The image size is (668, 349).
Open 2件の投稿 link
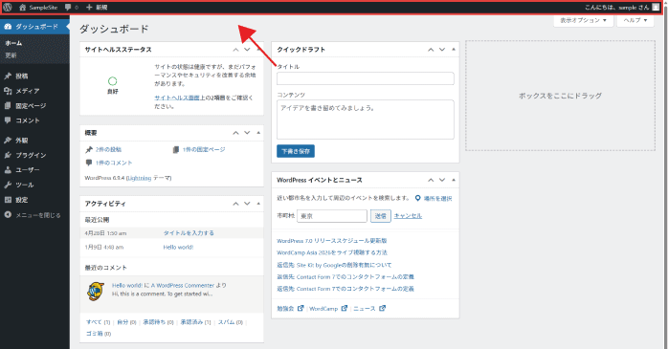point(108,150)
